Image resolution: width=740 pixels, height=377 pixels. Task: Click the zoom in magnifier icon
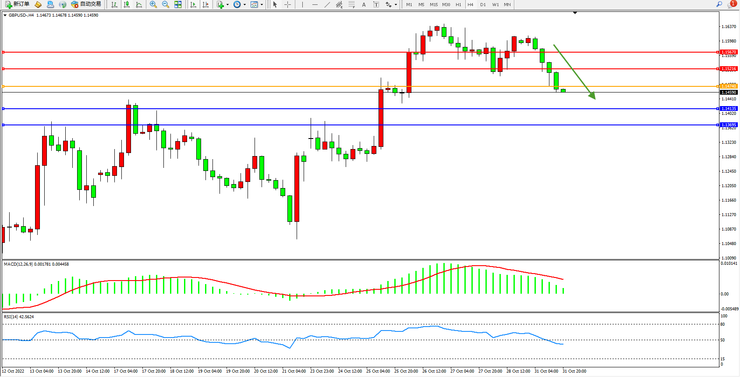pyautogui.click(x=153, y=4)
